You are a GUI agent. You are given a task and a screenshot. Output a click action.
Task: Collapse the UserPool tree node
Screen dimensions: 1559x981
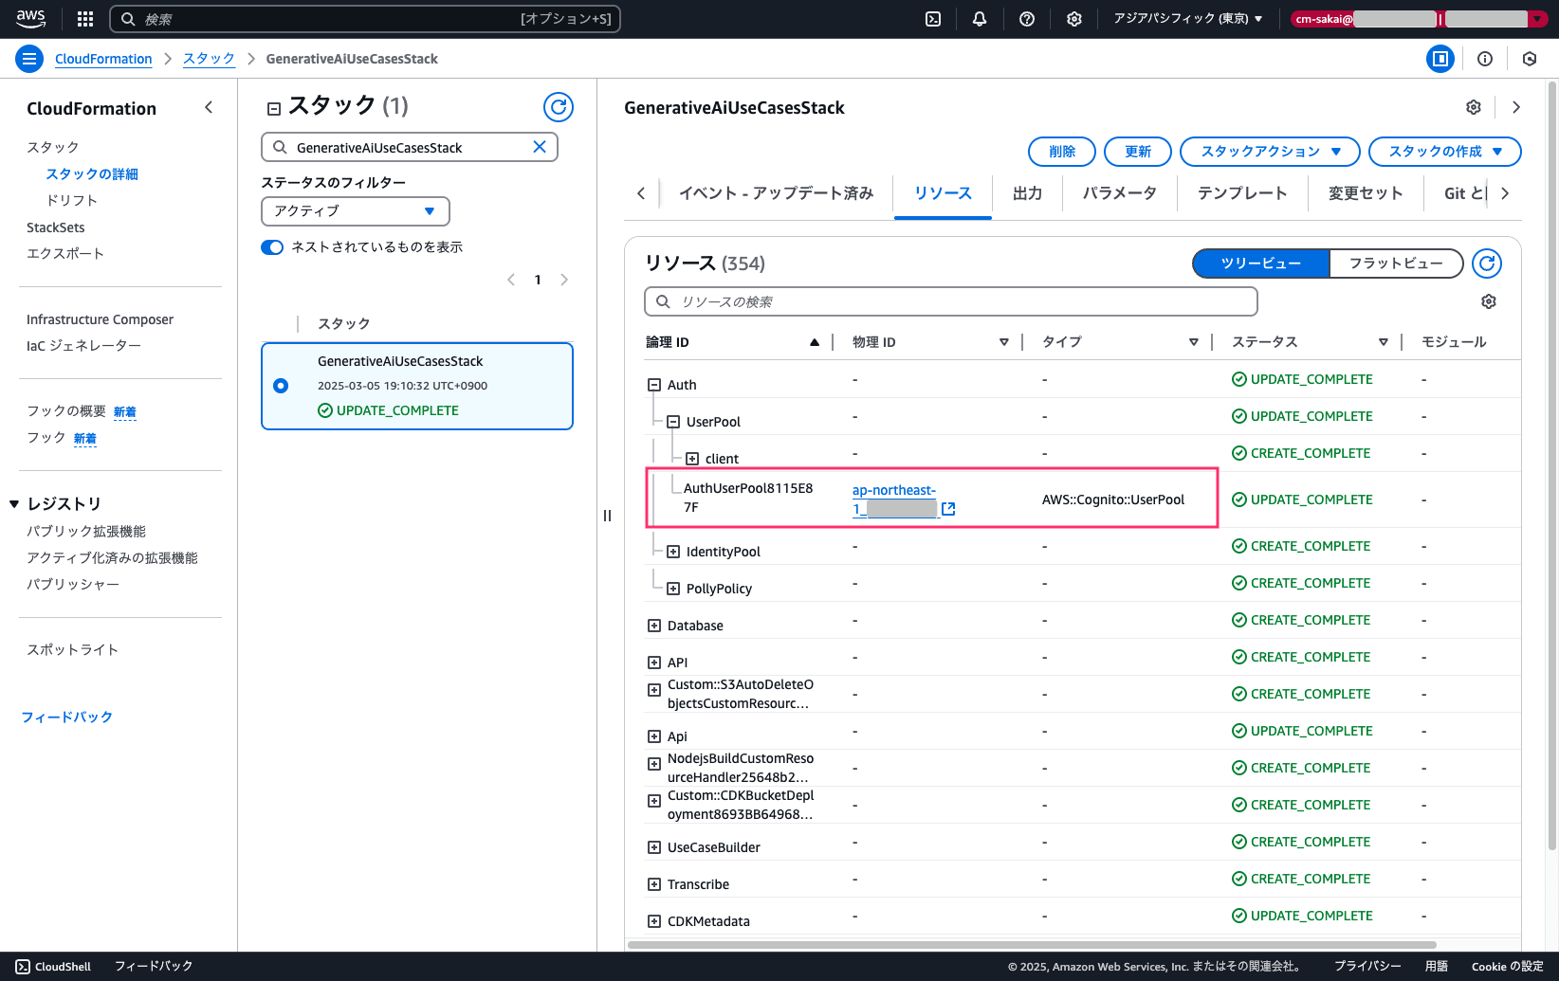point(673,422)
